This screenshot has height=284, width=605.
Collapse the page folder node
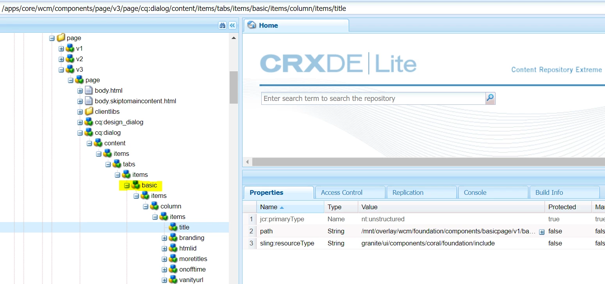[x=52, y=38]
